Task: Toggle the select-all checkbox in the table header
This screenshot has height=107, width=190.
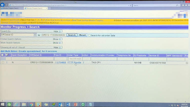Action: [x=2, y=55]
